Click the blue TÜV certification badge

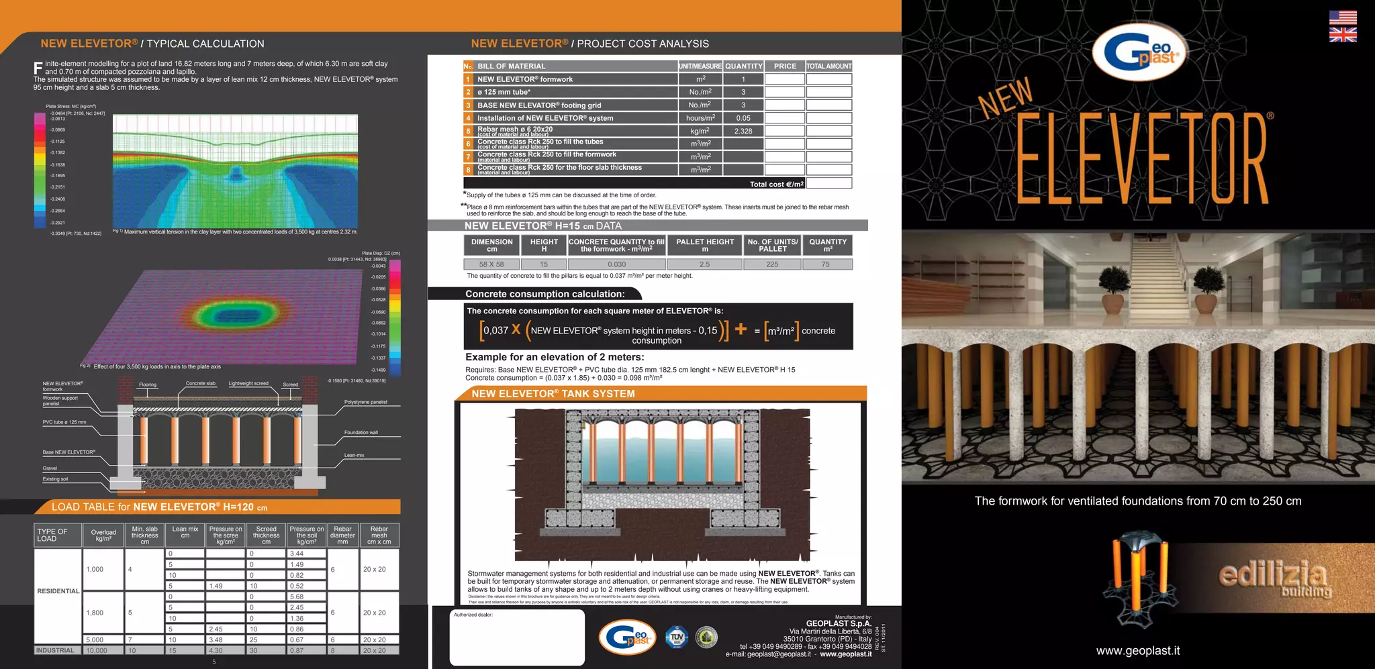[677, 637]
